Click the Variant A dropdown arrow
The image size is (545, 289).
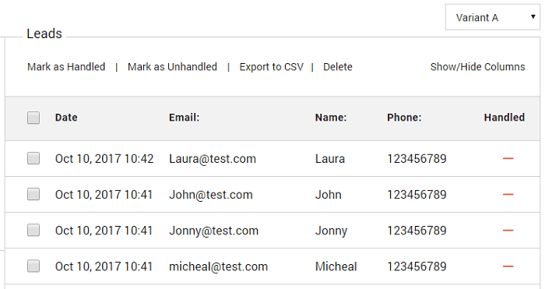click(533, 16)
